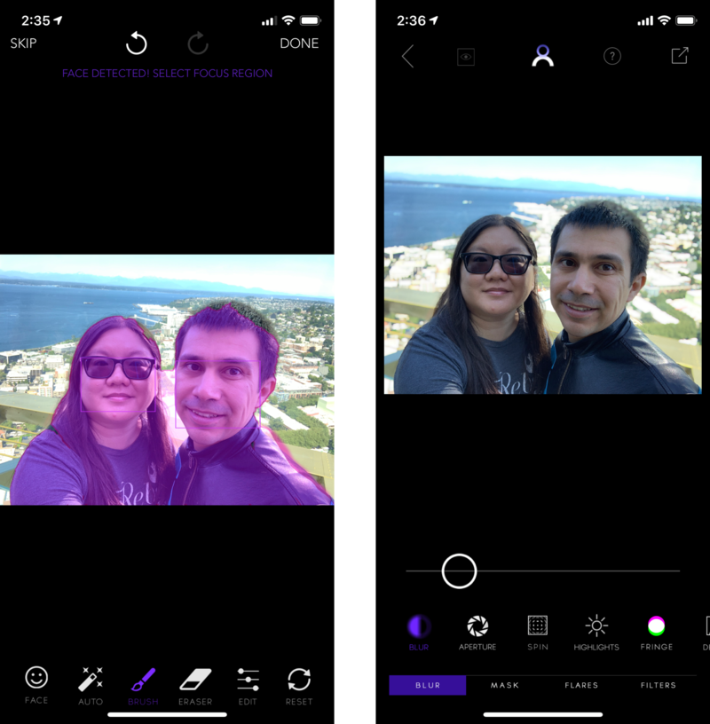710x724 pixels.
Task: Export the photo with share icon
Action: point(680,56)
